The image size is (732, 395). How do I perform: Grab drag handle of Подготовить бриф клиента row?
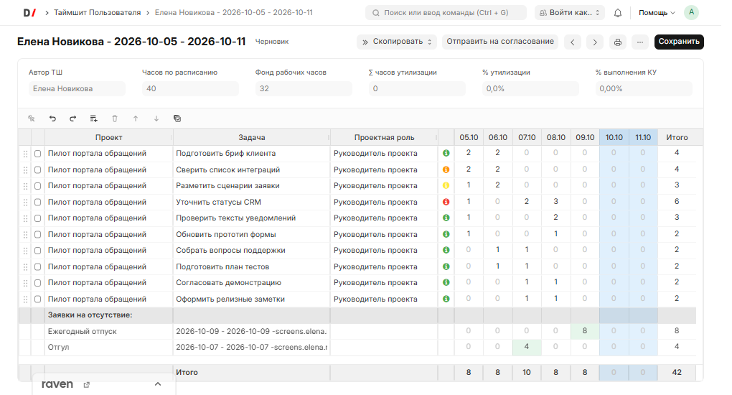coord(25,154)
